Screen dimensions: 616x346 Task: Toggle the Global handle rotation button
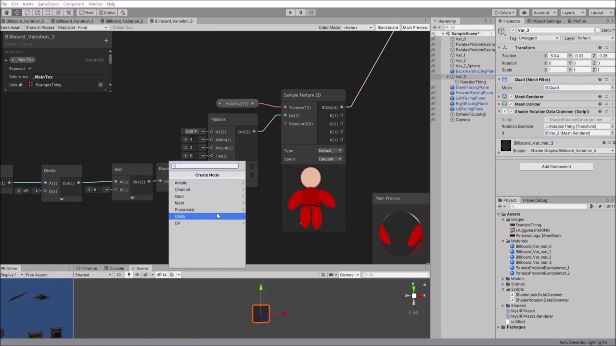[107, 12]
